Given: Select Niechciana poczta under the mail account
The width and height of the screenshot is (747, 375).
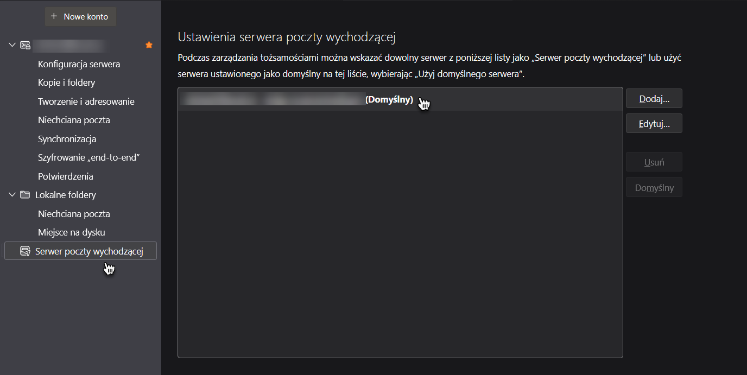Looking at the screenshot, I should tap(74, 120).
